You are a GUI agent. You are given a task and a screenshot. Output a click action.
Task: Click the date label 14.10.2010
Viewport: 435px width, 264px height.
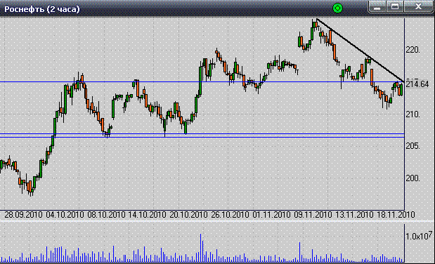[147, 215]
